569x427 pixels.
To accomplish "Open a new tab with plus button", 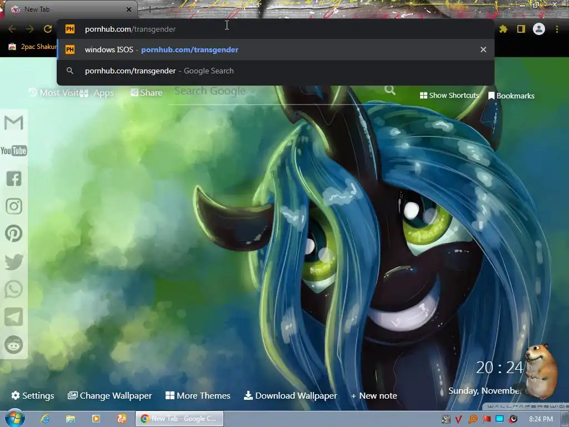I will 149,10.
